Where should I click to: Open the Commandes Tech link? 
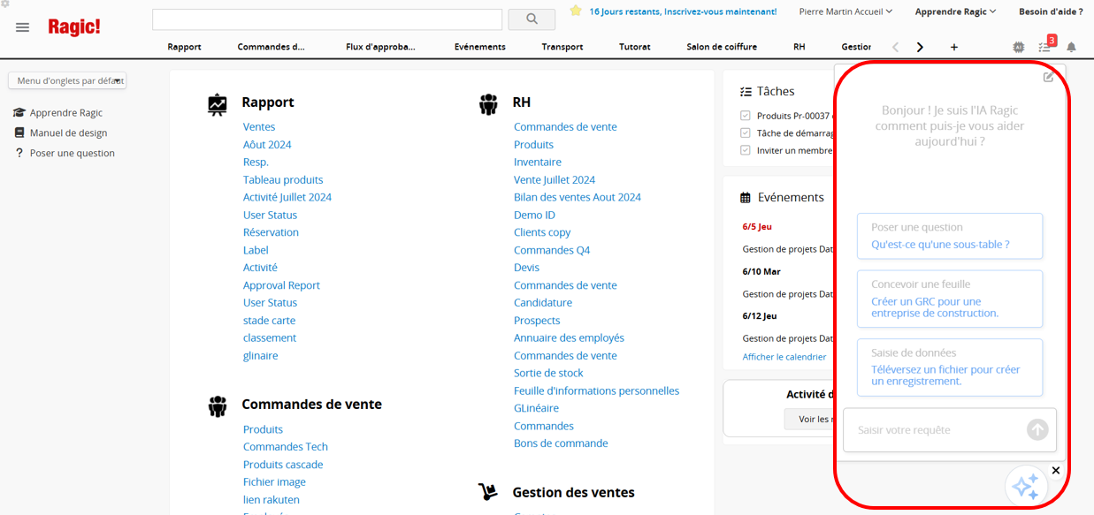(286, 447)
